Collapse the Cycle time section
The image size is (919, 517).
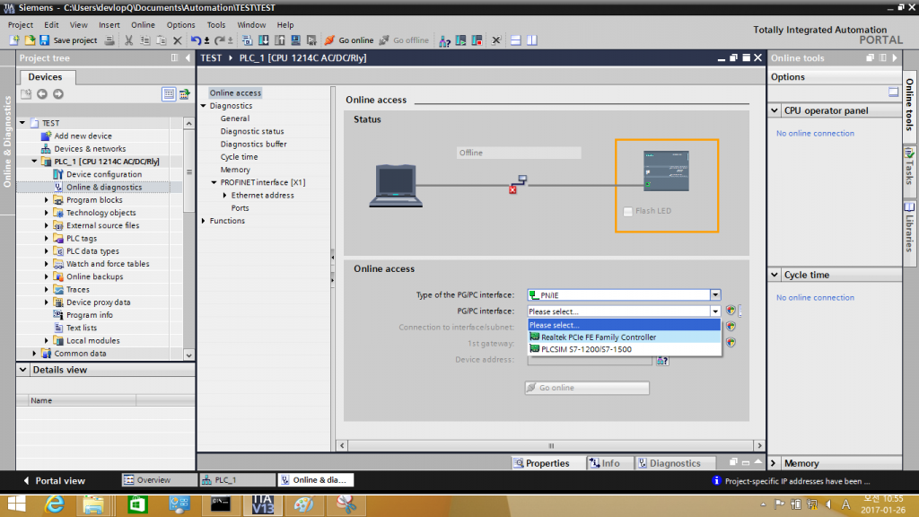point(775,275)
